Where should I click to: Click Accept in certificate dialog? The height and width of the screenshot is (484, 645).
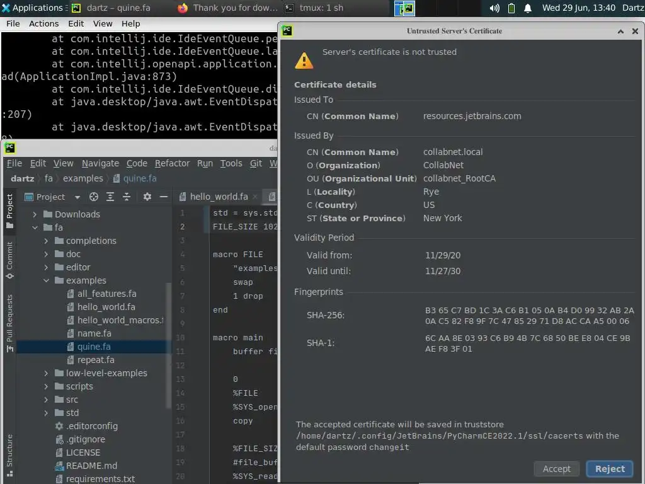[556, 469]
